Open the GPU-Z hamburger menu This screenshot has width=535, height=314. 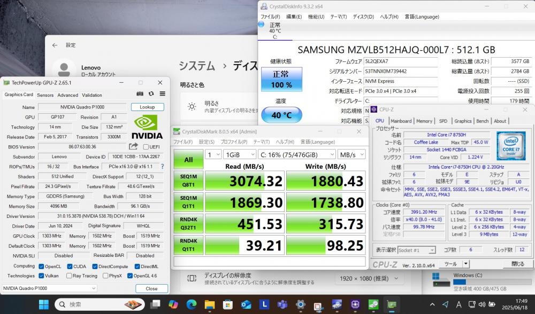click(163, 93)
